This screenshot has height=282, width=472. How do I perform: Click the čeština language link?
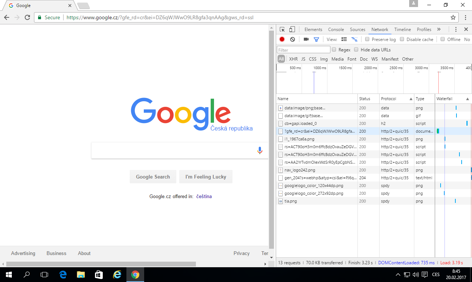click(204, 196)
